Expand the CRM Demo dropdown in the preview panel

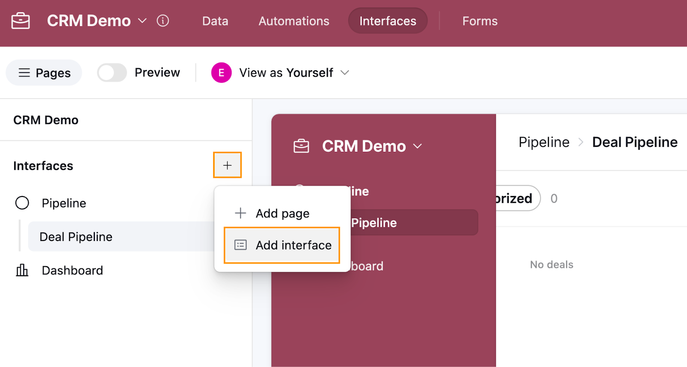click(x=372, y=146)
